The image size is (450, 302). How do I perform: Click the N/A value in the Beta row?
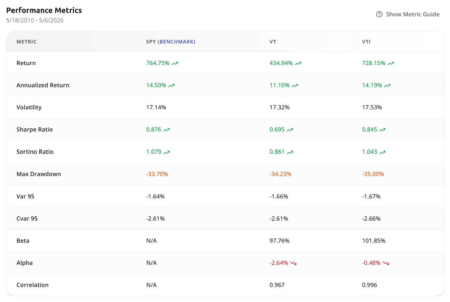coord(151,241)
